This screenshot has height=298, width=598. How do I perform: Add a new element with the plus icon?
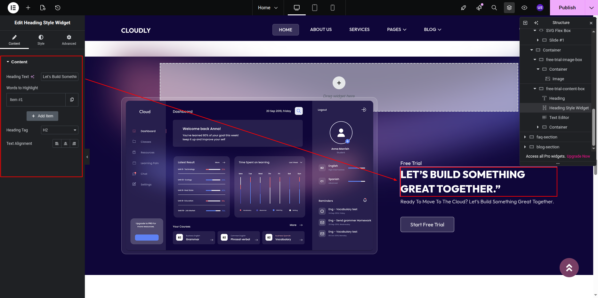tap(28, 8)
